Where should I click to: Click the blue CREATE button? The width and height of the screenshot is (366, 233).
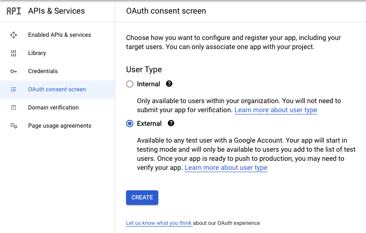[x=142, y=198]
